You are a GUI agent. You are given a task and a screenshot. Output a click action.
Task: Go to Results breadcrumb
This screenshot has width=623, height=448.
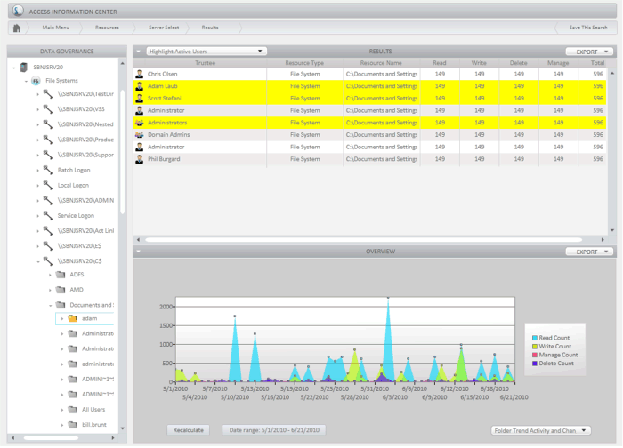210,28
